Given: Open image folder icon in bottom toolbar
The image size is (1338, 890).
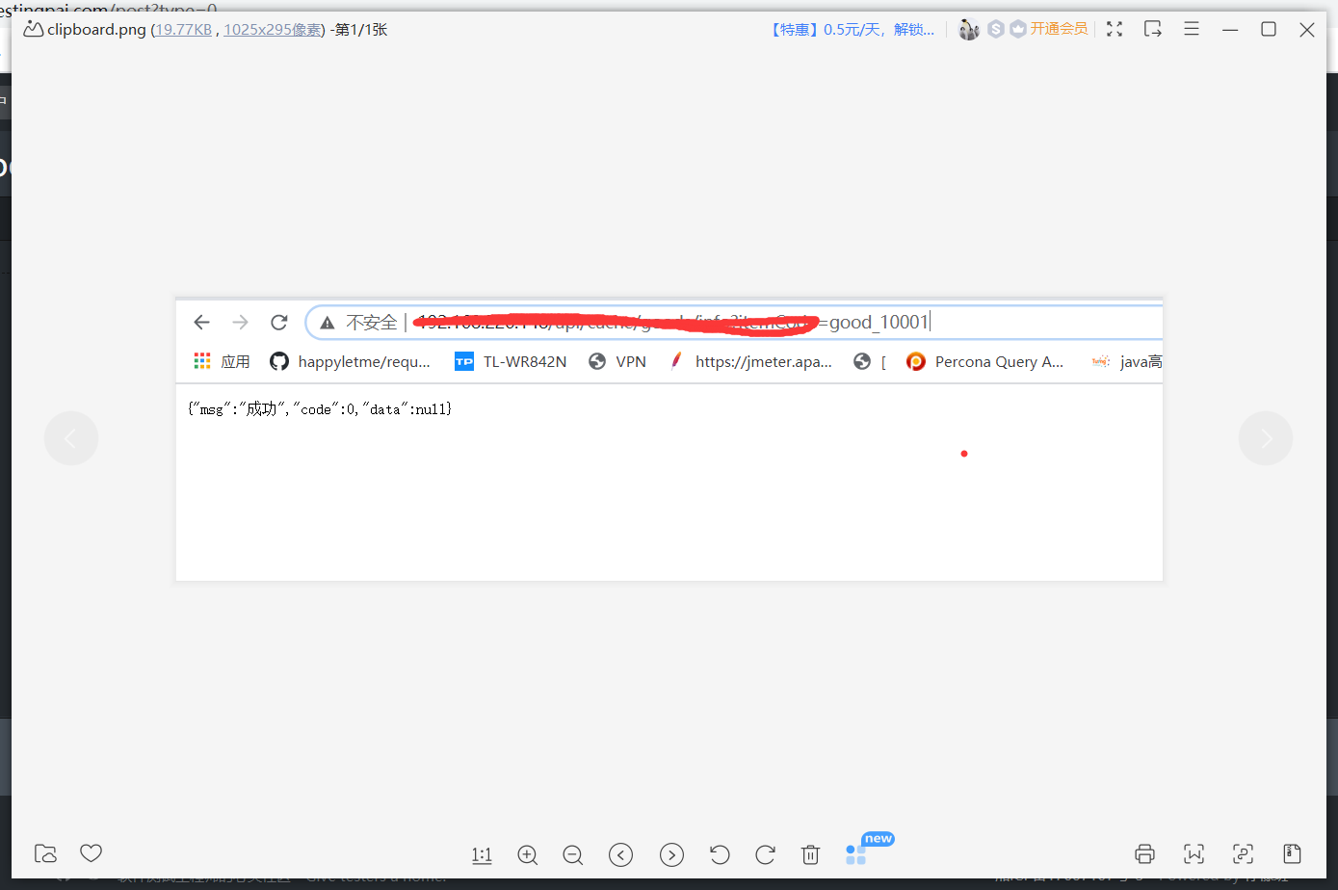Looking at the screenshot, I should point(45,853).
